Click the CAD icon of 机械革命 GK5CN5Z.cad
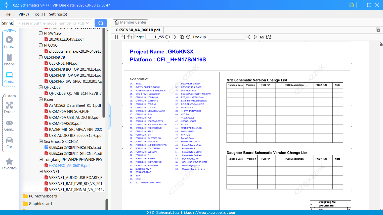The width and height of the screenshot is (383, 215). tap(46, 147)
